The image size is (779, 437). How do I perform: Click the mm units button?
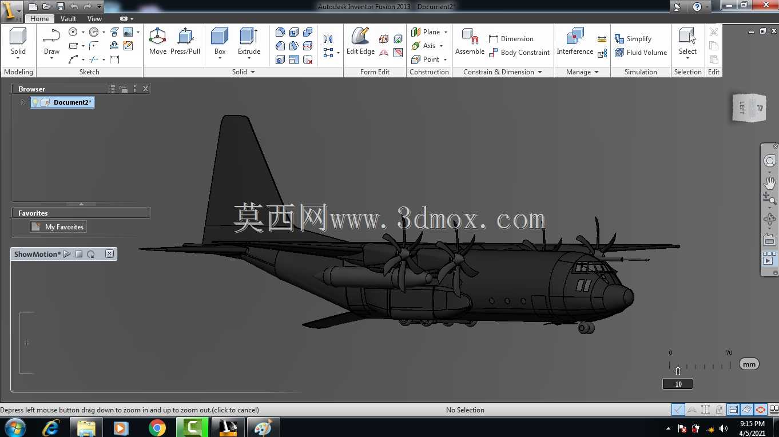[x=749, y=364]
